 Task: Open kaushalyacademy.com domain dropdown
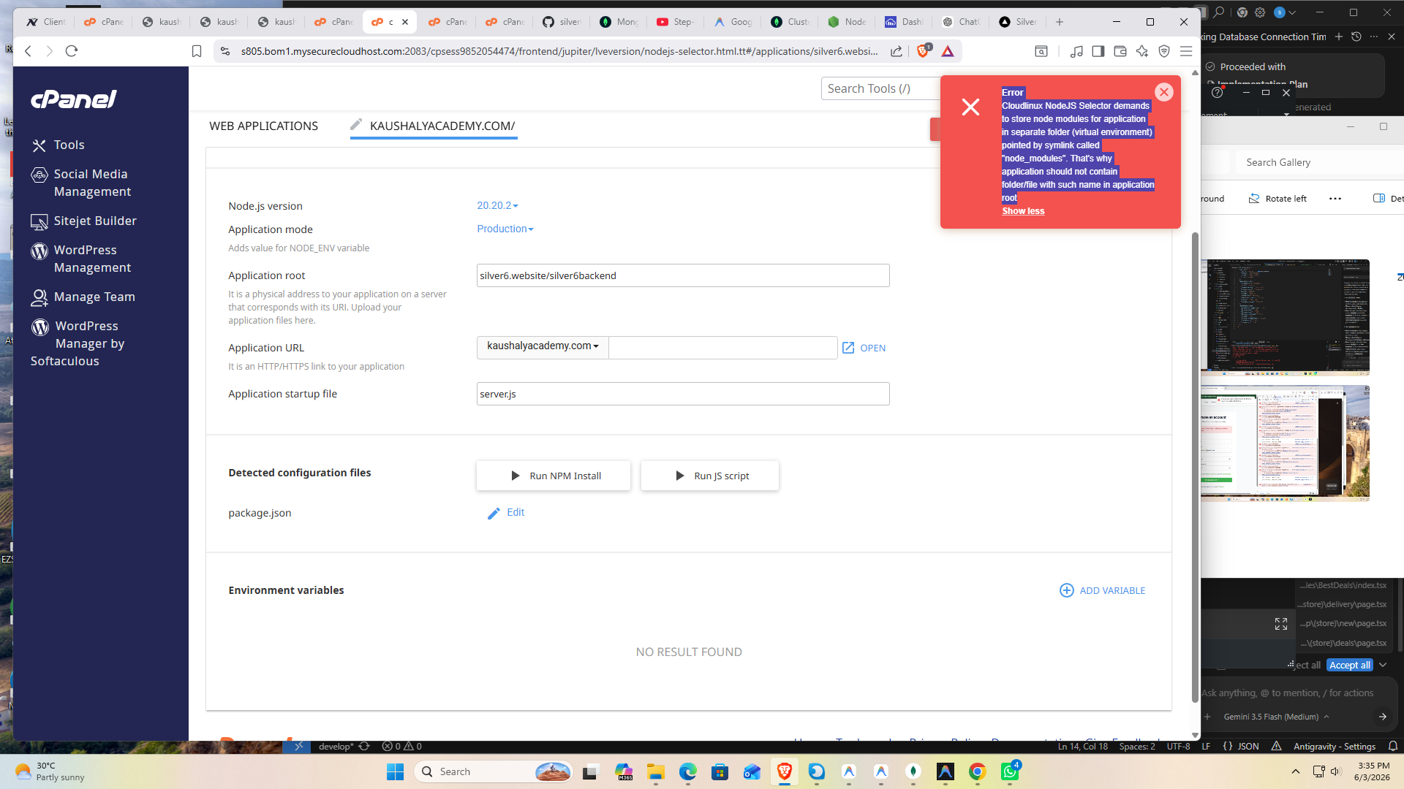[543, 346]
